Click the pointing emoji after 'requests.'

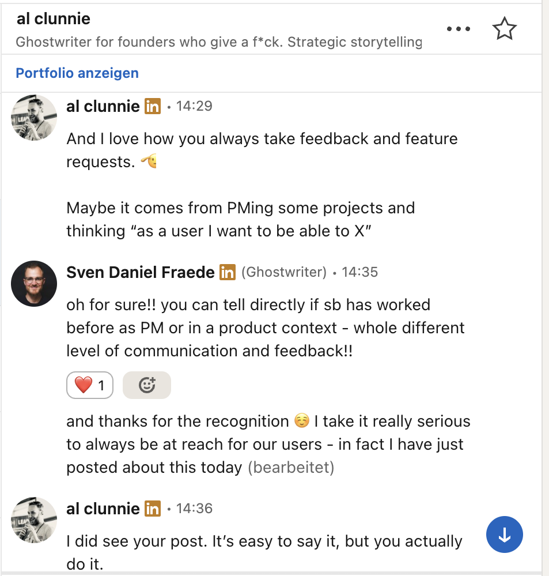(149, 162)
